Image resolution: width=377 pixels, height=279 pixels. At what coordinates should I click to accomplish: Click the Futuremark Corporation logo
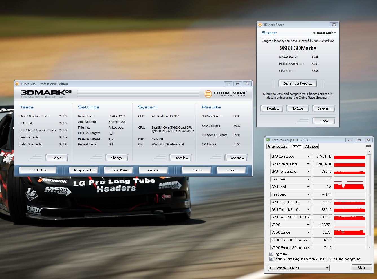coord(226,94)
